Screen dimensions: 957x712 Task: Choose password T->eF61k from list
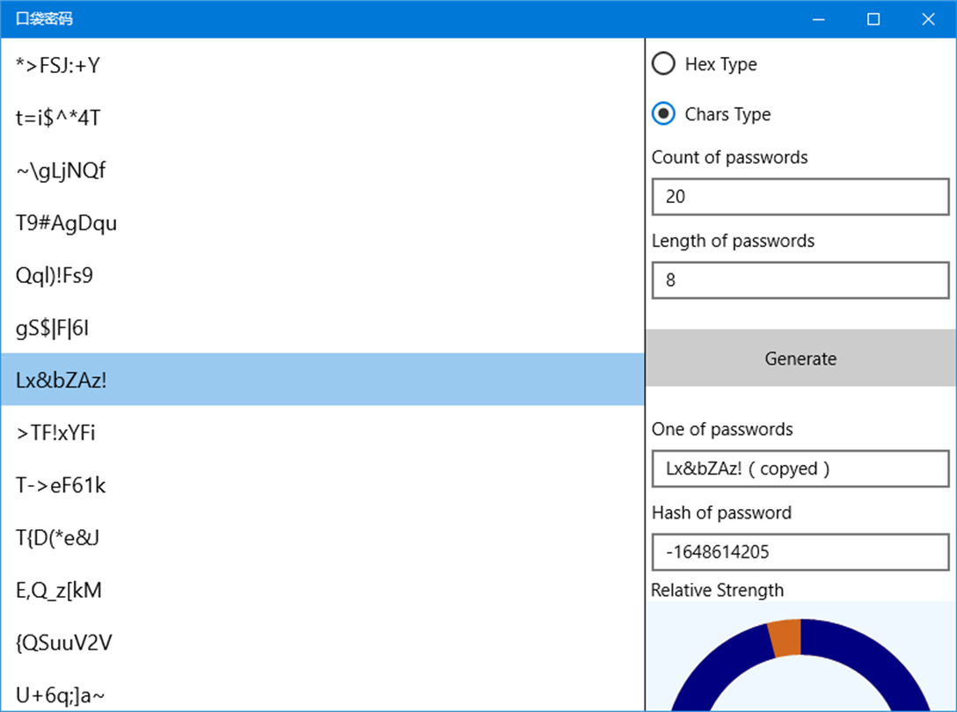click(x=322, y=485)
